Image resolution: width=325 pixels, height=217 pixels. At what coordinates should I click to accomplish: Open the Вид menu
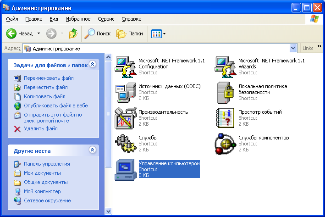(x=54, y=19)
